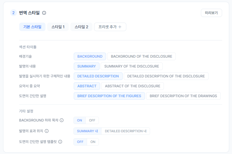Select SUMMARY OF THE DISCLOSURE option
The height and width of the screenshot is (154, 232).
tap(132, 66)
